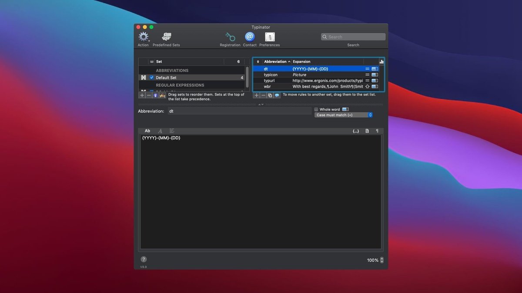Click the Contact @ icon
The width and height of the screenshot is (522, 293).
click(249, 37)
